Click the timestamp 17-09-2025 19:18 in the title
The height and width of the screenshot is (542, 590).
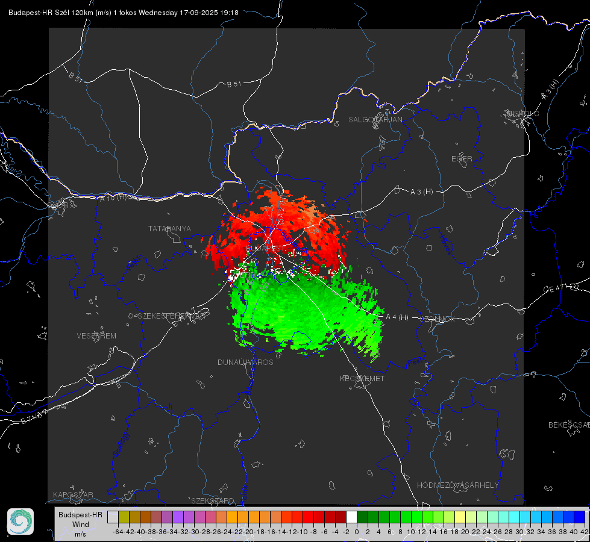point(209,13)
